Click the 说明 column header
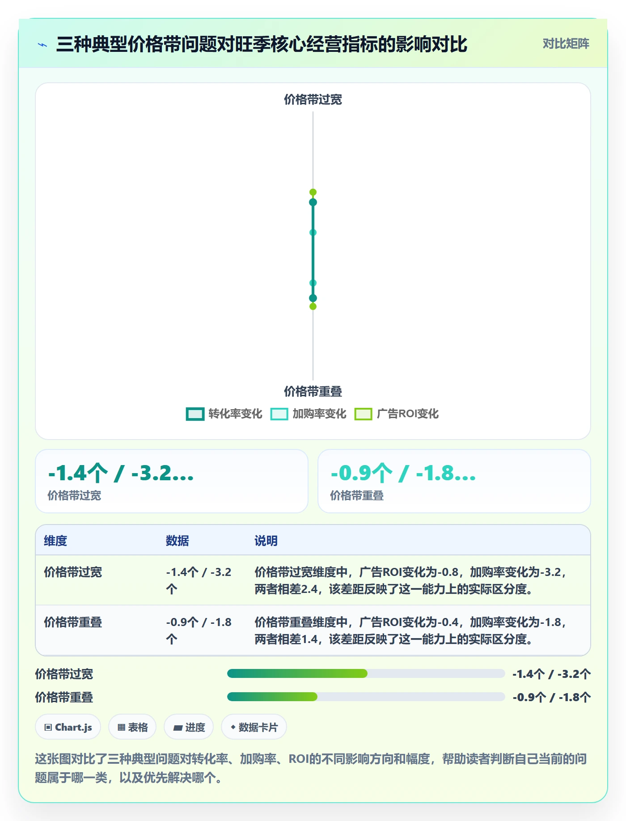This screenshot has height=821, width=626. [266, 541]
